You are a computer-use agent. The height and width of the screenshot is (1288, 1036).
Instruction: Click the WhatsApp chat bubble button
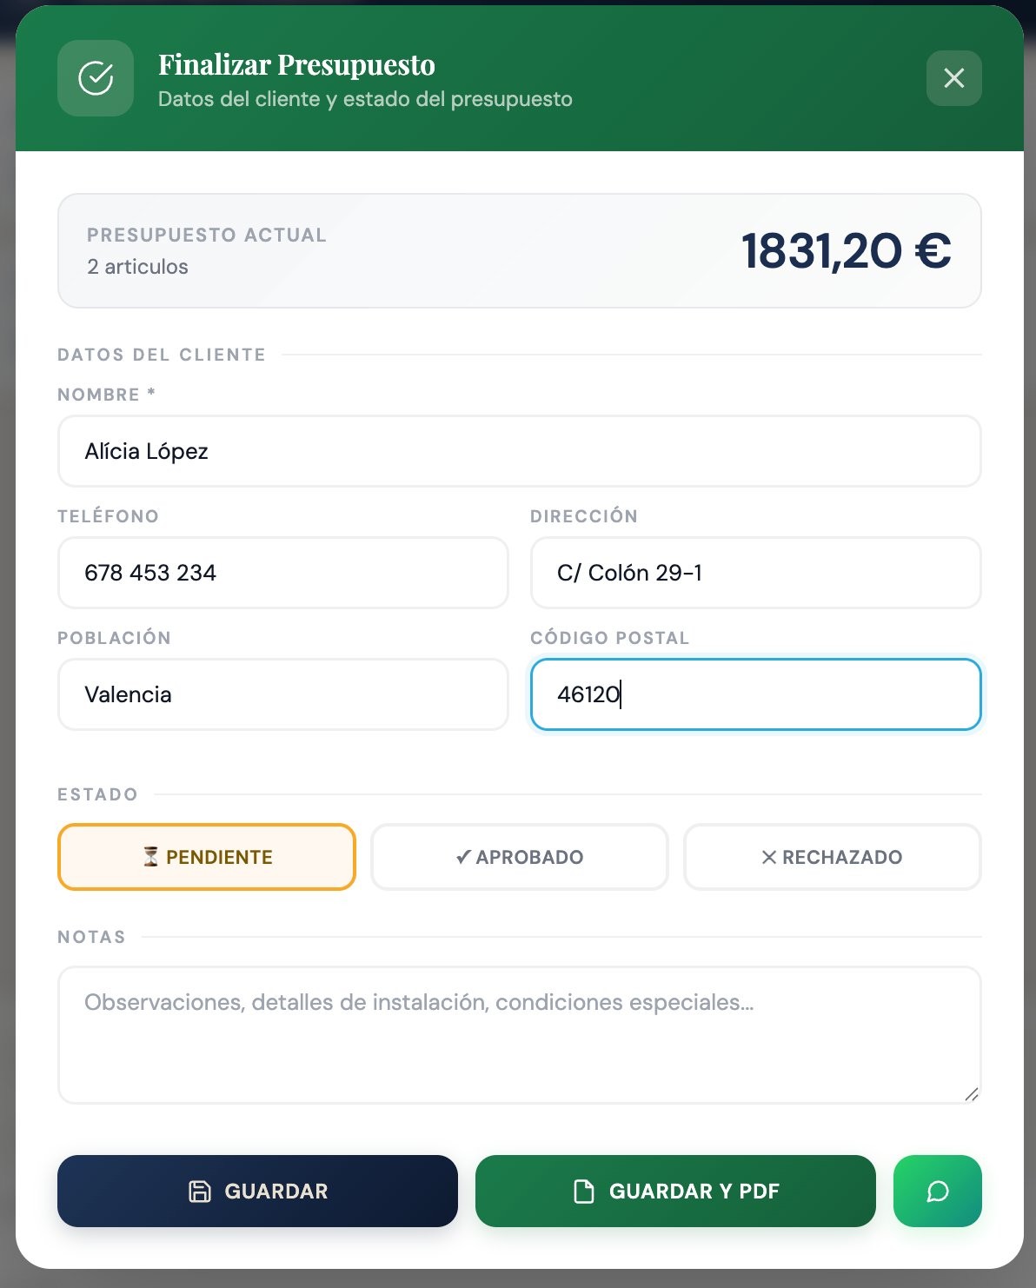pos(937,1191)
